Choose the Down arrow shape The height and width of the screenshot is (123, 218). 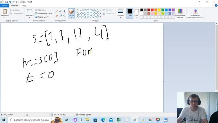[78, 17]
